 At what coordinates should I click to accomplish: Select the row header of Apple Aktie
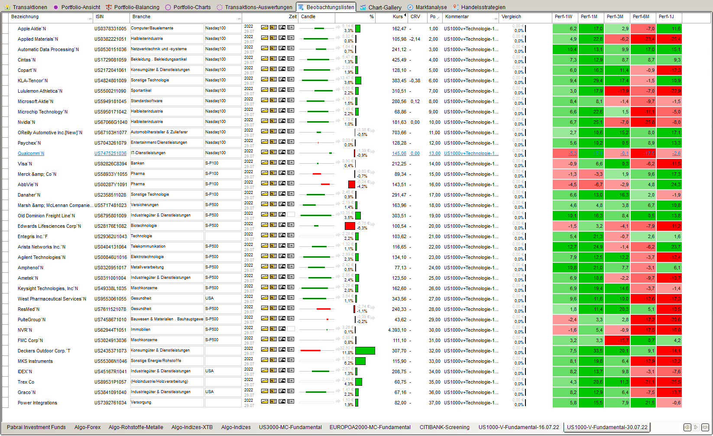pyautogui.click(x=5, y=29)
